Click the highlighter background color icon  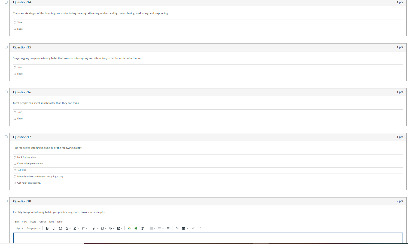coord(75,228)
